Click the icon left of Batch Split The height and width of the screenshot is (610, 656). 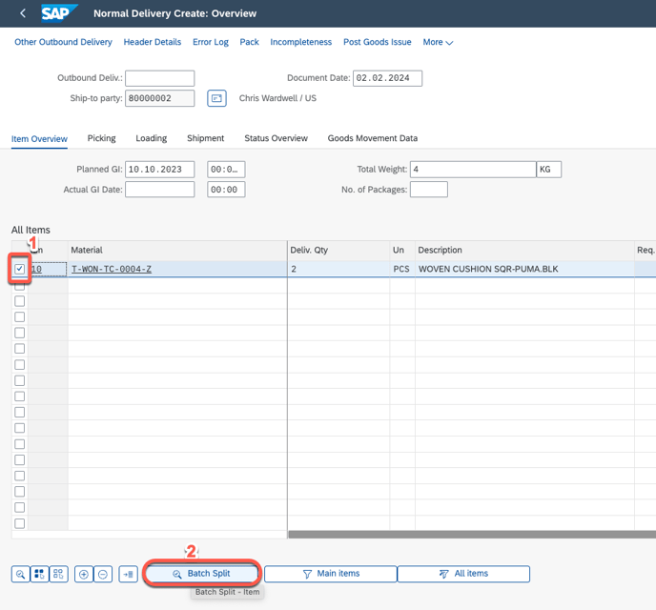click(129, 574)
